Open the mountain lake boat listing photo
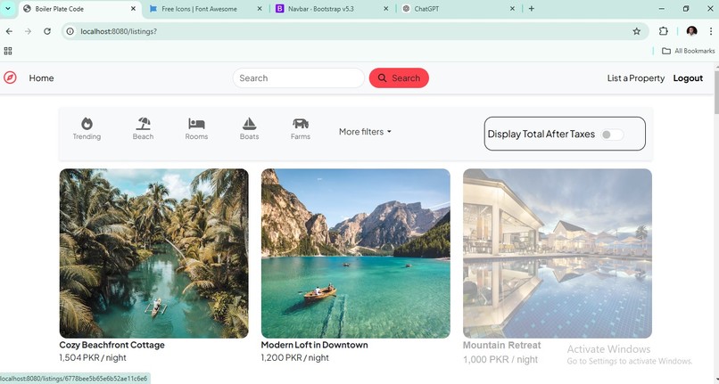 pos(355,253)
